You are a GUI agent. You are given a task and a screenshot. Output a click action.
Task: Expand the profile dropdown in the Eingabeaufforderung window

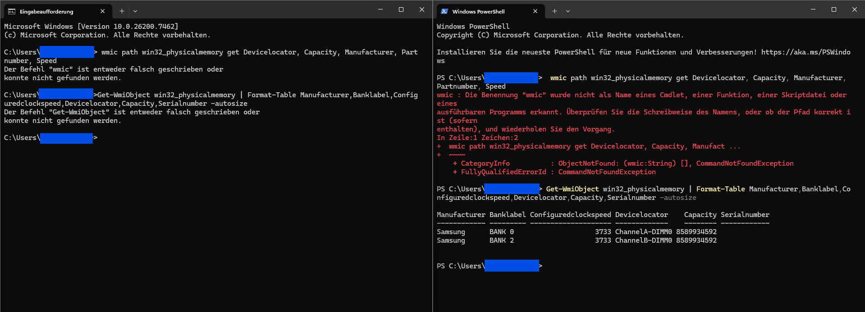135,11
